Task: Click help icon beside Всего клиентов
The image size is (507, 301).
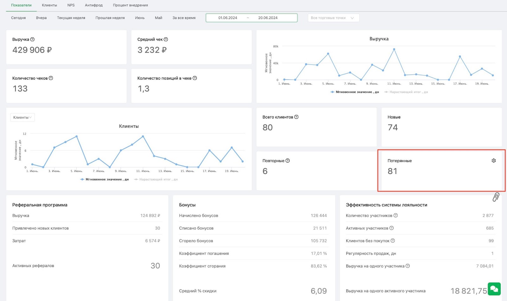Action: click(296, 117)
